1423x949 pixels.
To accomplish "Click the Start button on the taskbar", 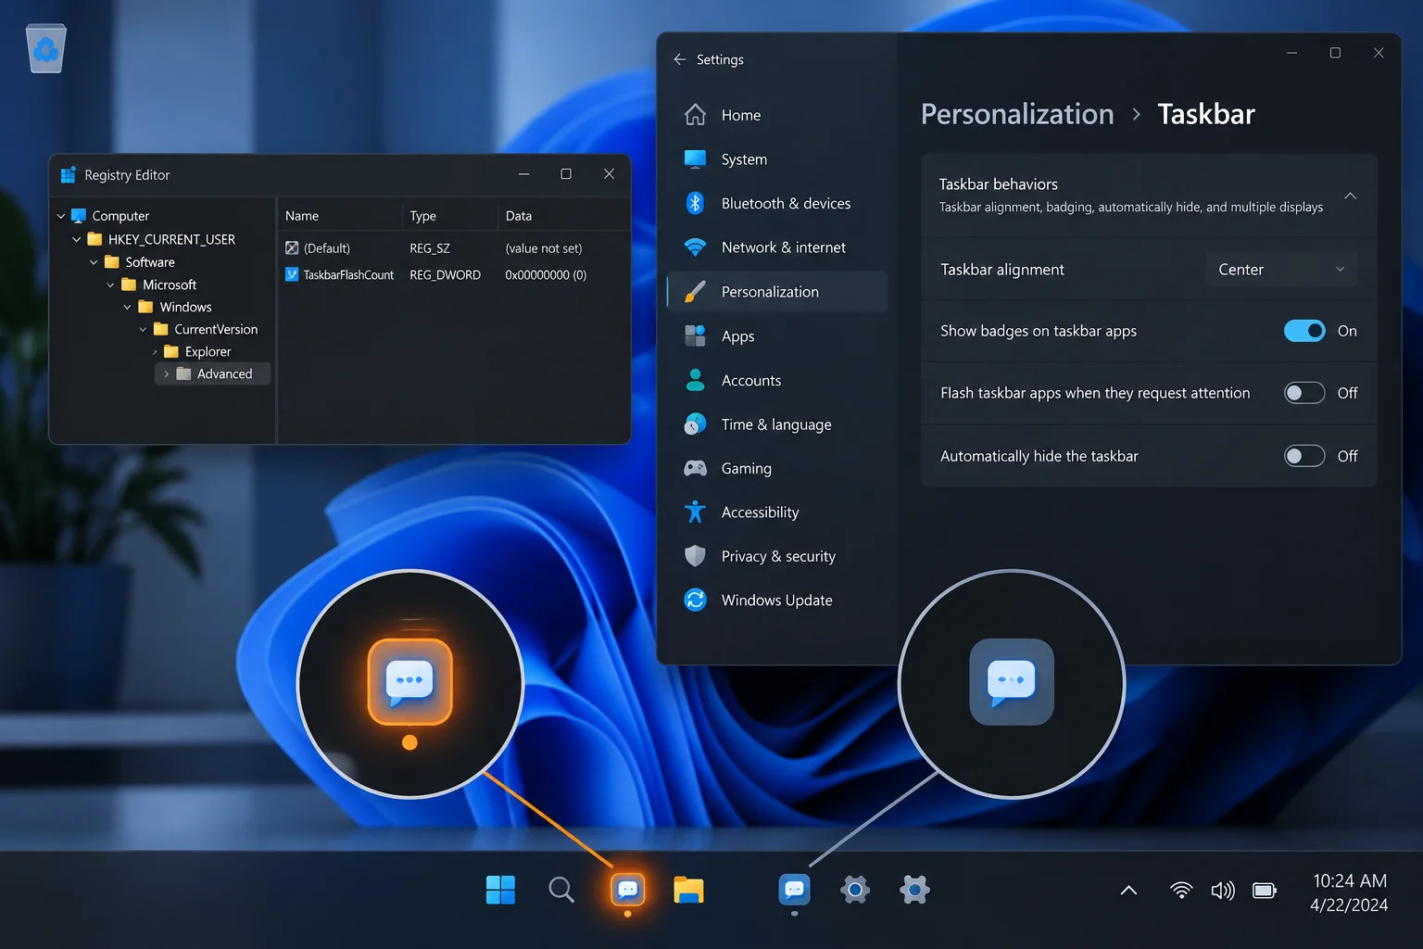I will click(x=500, y=890).
